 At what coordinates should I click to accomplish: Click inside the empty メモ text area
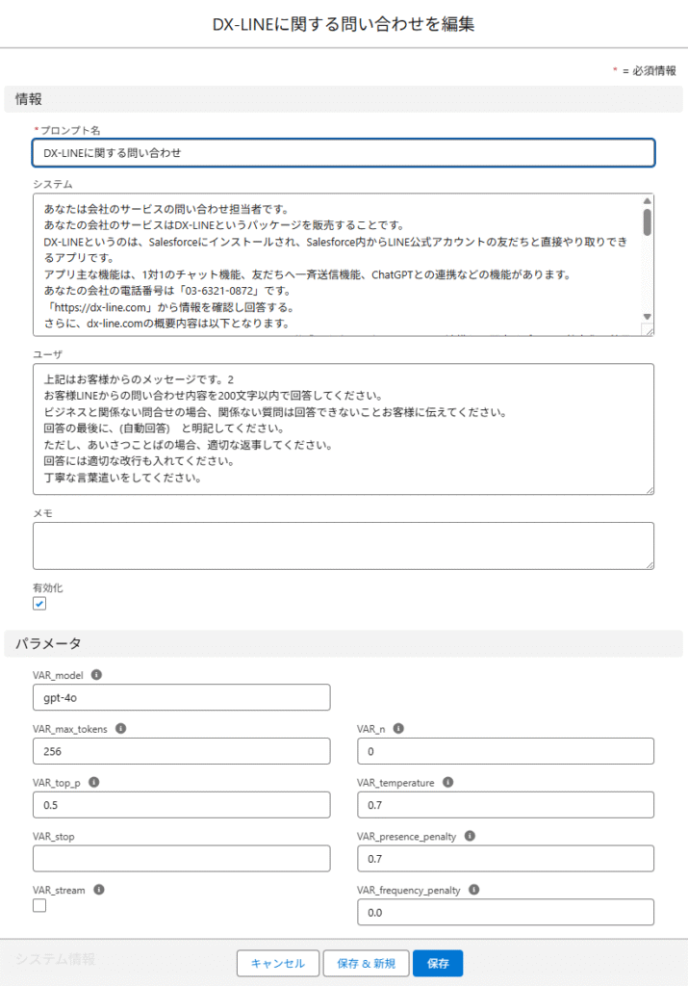pyautogui.click(x=344, y=546)
